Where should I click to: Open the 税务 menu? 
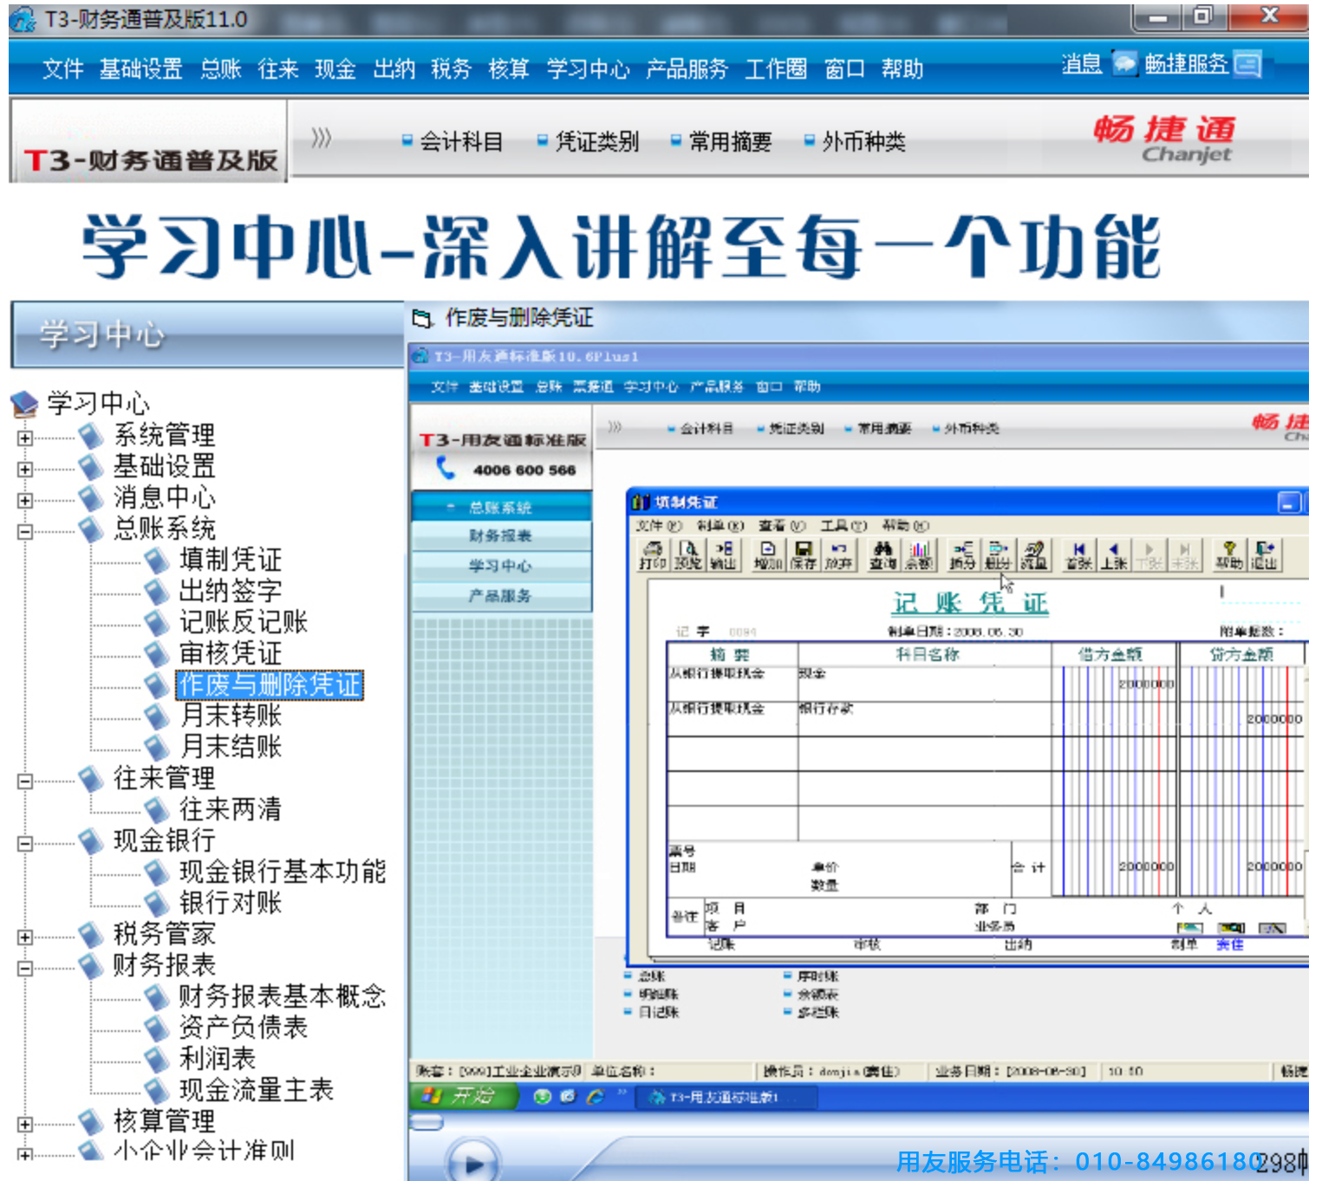451,68
